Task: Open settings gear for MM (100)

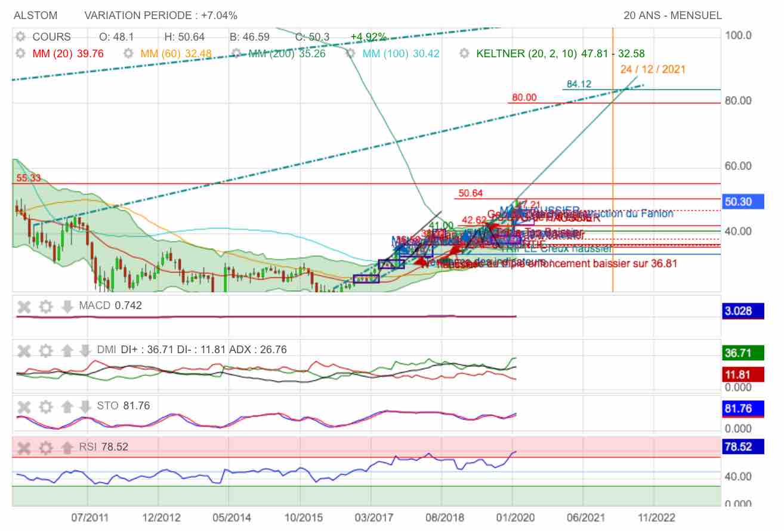Action: (x=351, y=54)
